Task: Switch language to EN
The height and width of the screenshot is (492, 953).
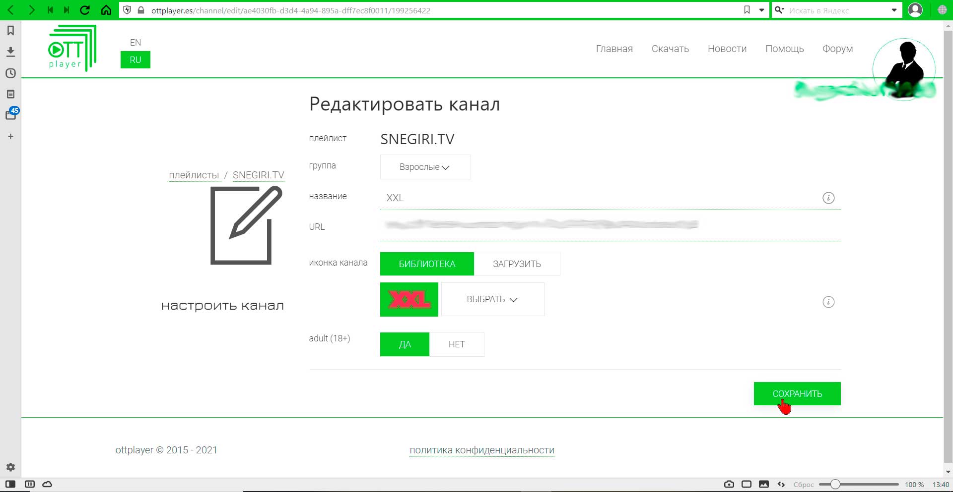Action: click(x=136, y=43)
